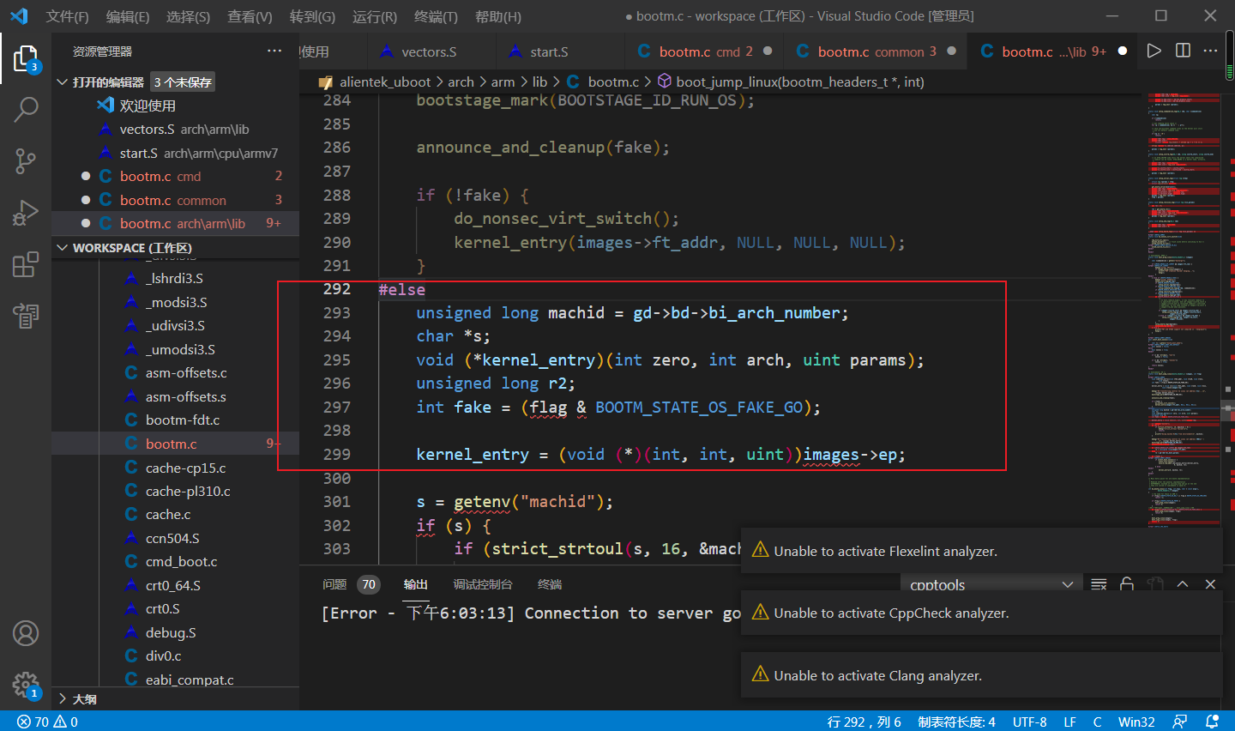Click boot_jump_linux breadcrumb symbol
The image size is (1235, 731).
coord(799,82)
